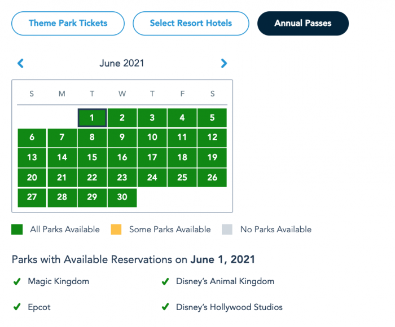Click checkmark next to Disney's Animal Kingdom

tap(165, 281)
